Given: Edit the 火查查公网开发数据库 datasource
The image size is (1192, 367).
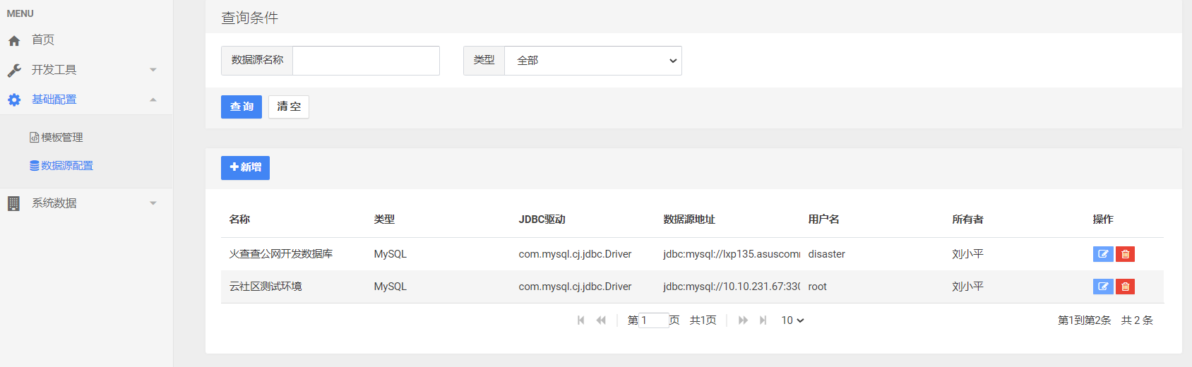Looking at the screenshot, I should 1103,254.
